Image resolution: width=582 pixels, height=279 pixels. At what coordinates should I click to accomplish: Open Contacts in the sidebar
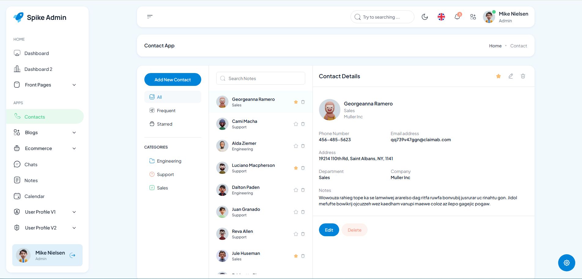point(45,116)
